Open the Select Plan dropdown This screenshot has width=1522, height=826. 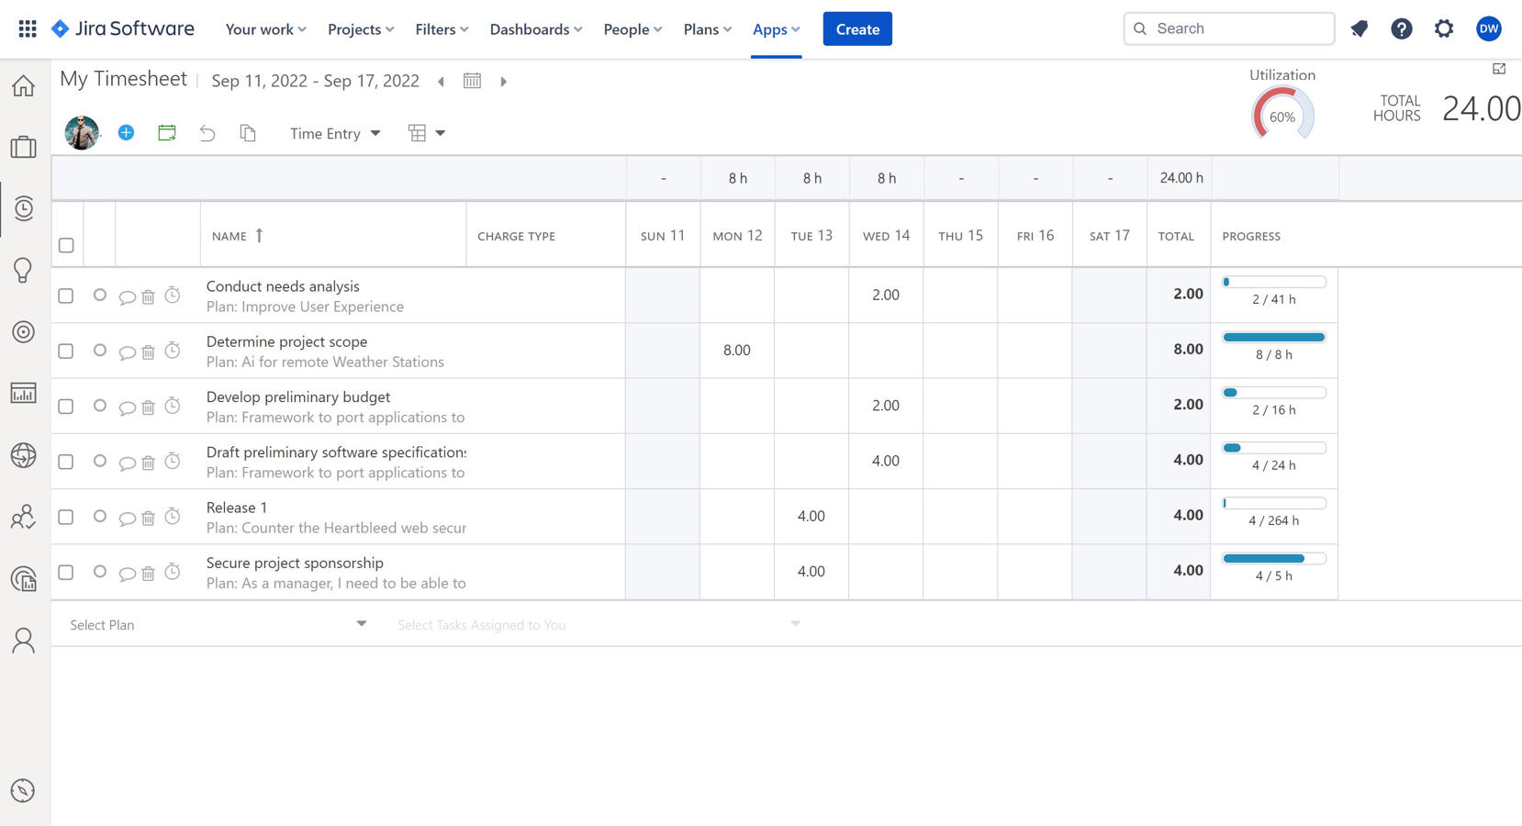(x=218, y=624)
